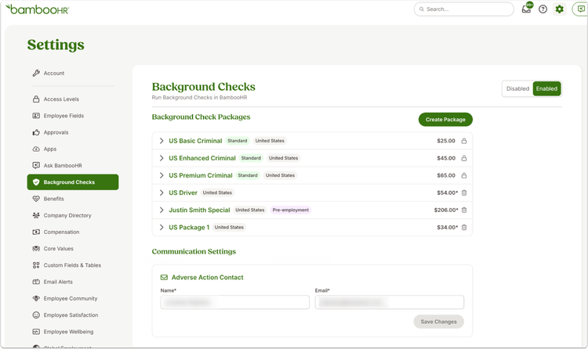Click the Adverse Action Contact heading

click(x=208, y=278)
